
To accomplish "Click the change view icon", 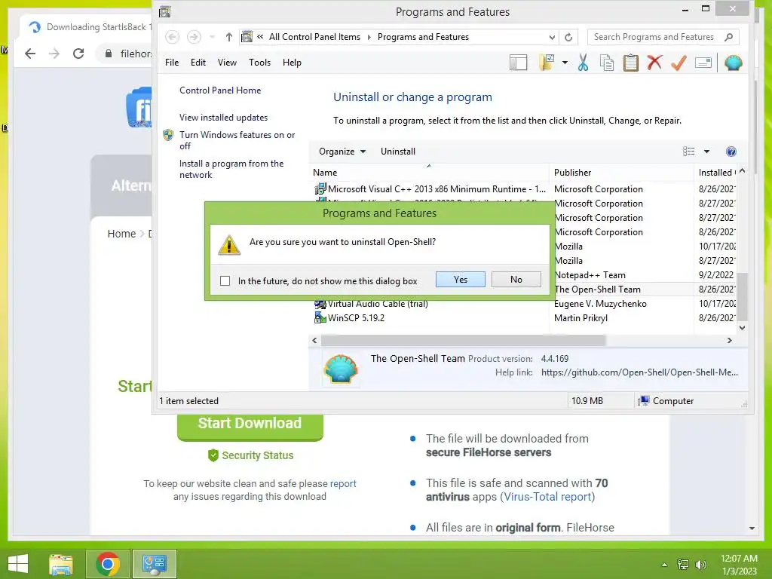I will pyautogui.click(x=689, y=152).
